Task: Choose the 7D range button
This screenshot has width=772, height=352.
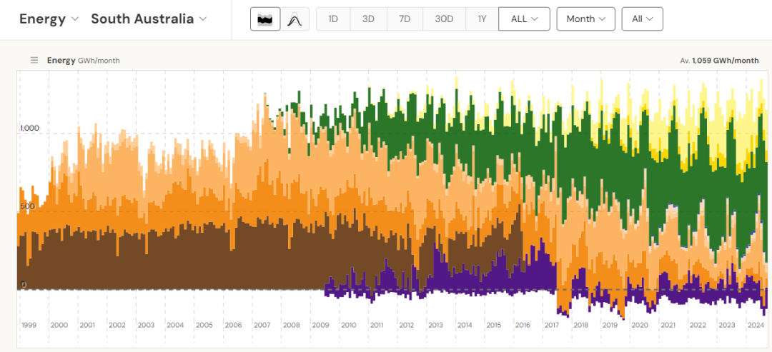Action: [405, 19]
